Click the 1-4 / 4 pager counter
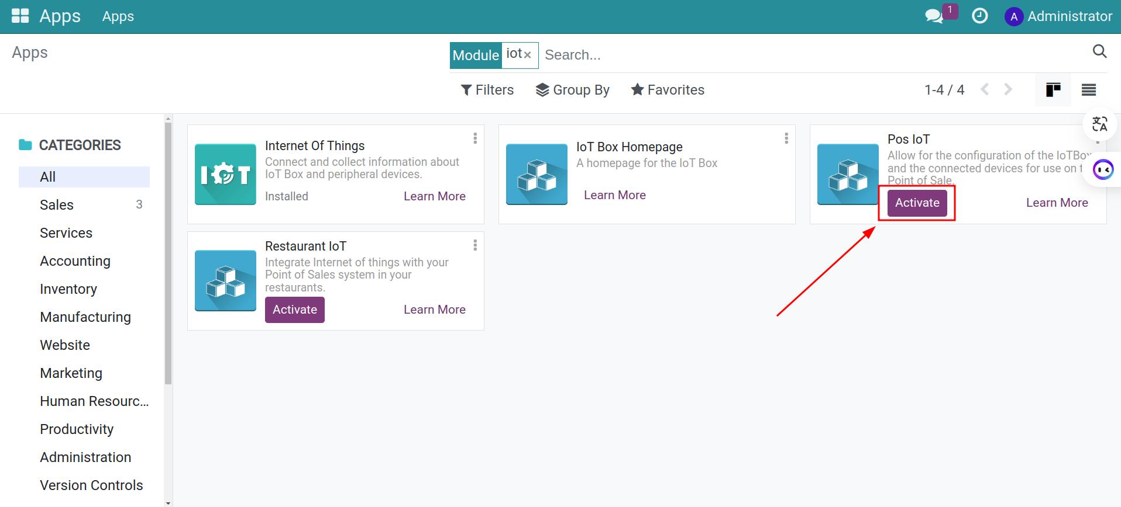Screen dimensions: 1121x507 point(944,90)
